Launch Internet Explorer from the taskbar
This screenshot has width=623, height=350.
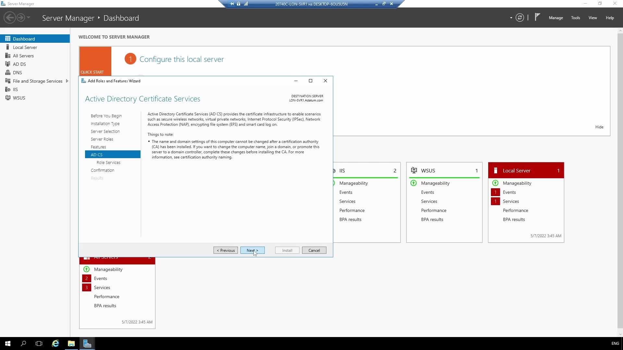coord(55,343)
